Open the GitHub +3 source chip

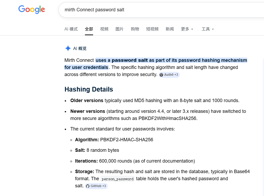coord(96,186)
